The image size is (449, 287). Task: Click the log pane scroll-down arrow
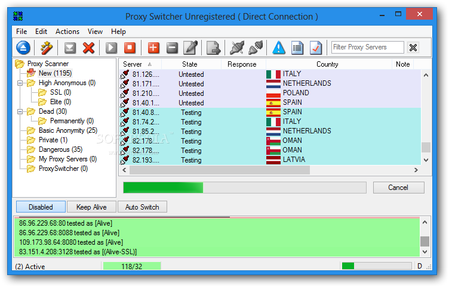click(x=425, y=252)
